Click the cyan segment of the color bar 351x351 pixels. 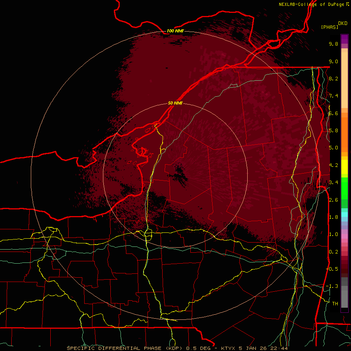344,214
